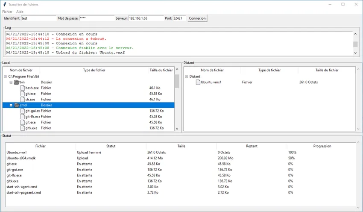
Task: Click the bin folder icon
Action: (17, 82)
